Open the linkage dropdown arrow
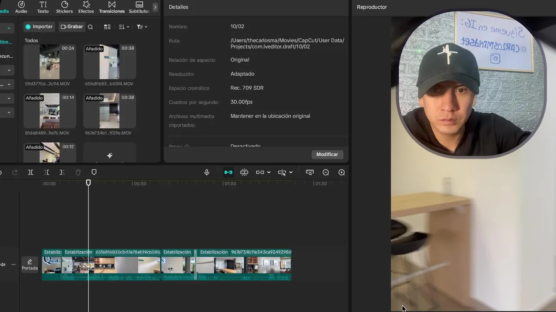Viewport: 556px width, 312px height. coord(269,172)
